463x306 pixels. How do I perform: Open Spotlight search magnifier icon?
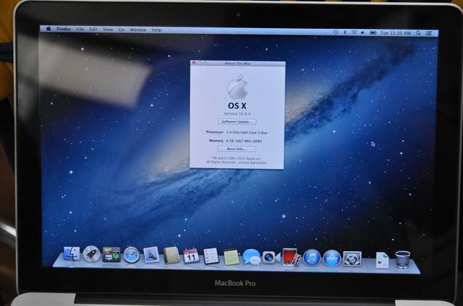tap(418, 32)
